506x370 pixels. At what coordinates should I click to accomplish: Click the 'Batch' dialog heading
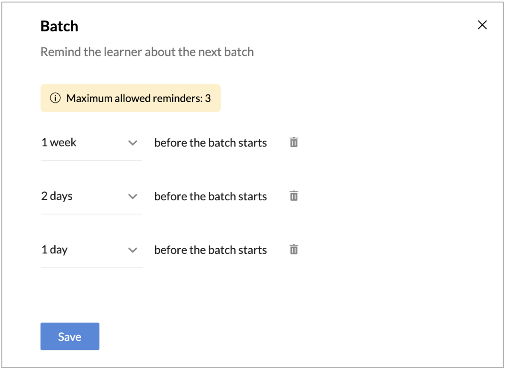point(59,26)
